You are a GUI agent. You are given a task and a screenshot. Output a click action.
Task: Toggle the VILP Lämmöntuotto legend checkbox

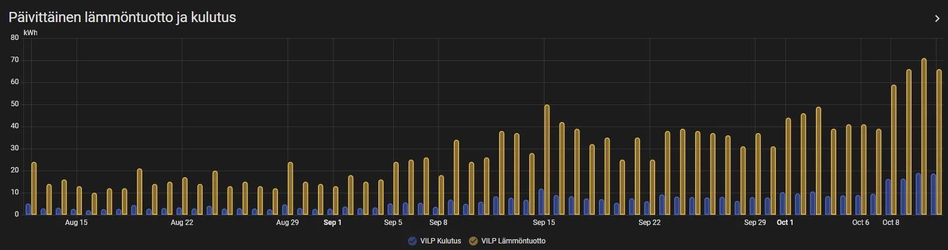coord(473,241)
